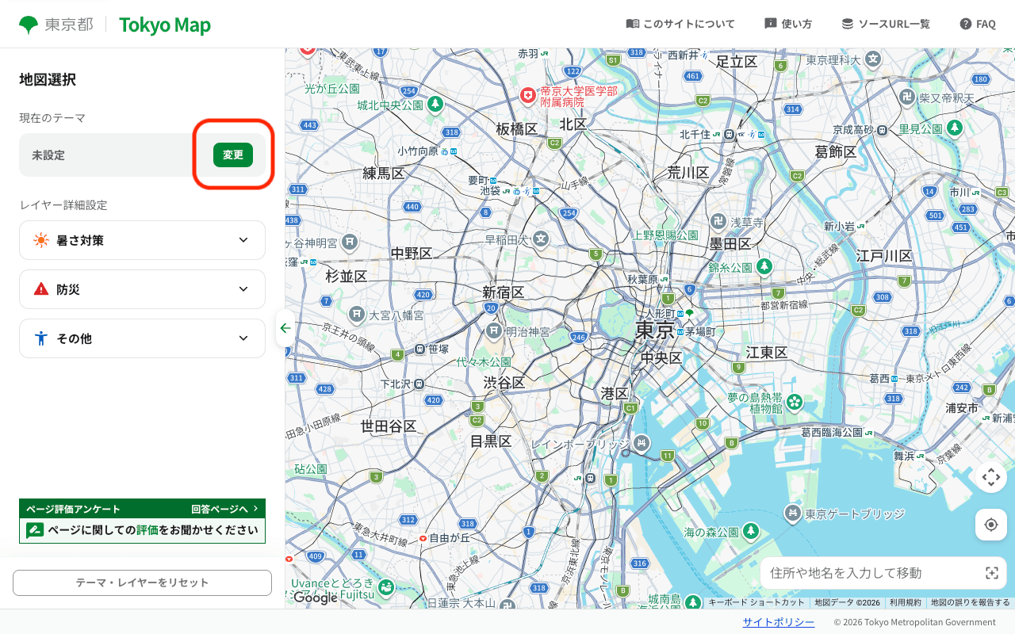The width and height of the screenshot is (1015, 634).
Task: Click the 葛飾区 label on the map
Action: click(x=836, y=151)
